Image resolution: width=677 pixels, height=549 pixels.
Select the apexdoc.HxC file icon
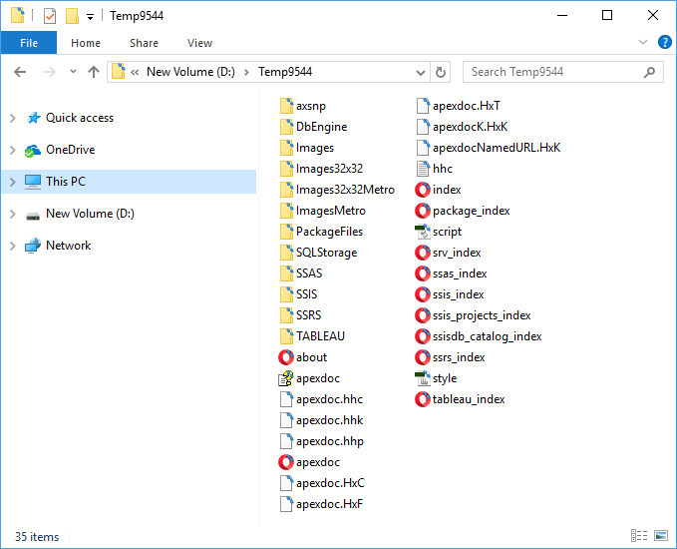click(x=286, y=483)
